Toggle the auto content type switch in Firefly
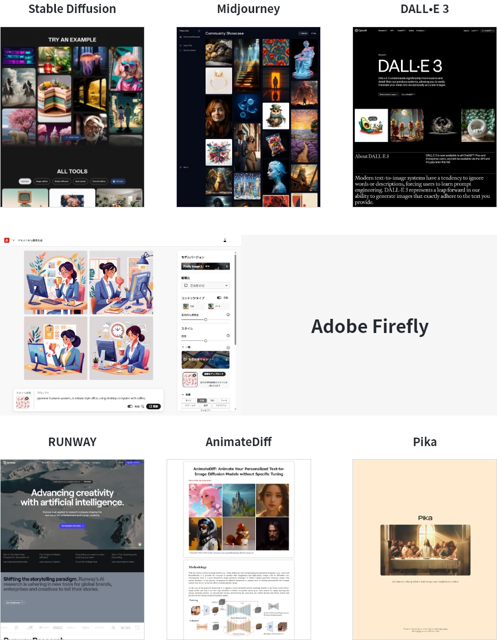The height and width of the screenshot is (640, 497). coord(219,298)
